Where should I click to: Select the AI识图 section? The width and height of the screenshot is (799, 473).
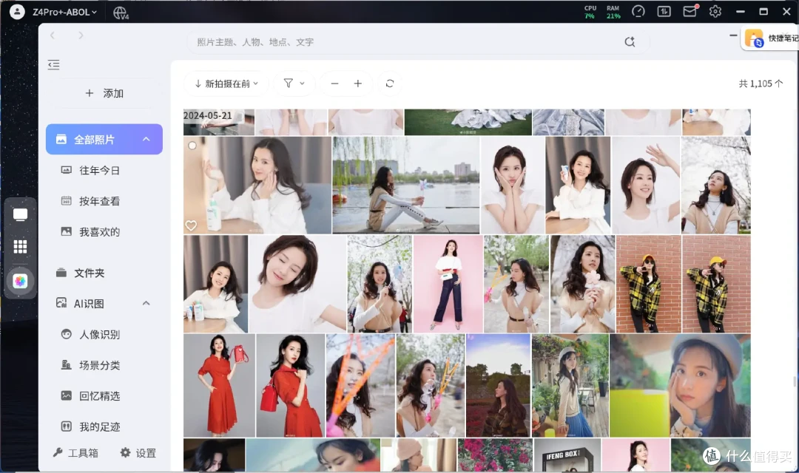tap(90, 304)
